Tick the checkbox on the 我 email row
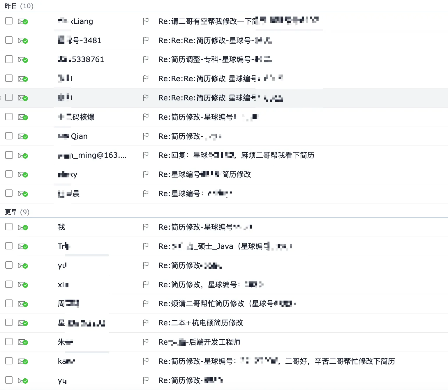 pos(9,227)
